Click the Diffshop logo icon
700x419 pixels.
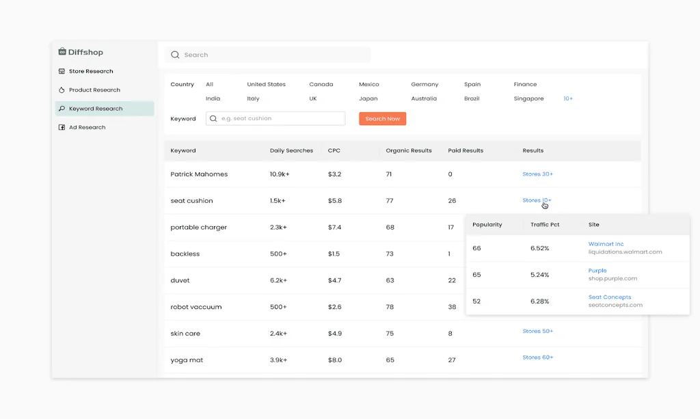[62, 51]
